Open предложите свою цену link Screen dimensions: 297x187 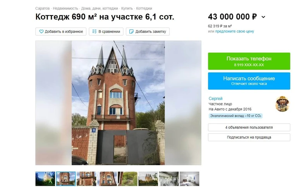pyautogui.click(x=235, y=31)
